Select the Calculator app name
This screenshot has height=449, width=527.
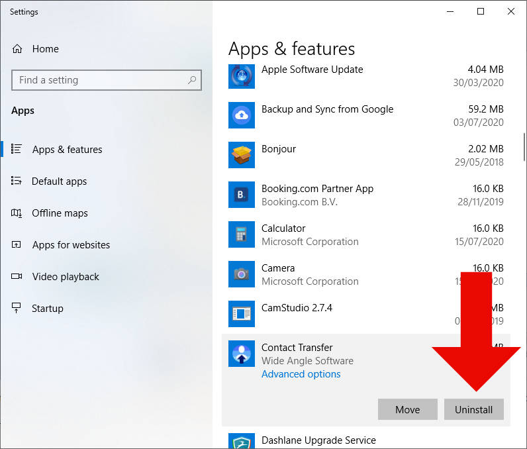[x=283, y=228]
